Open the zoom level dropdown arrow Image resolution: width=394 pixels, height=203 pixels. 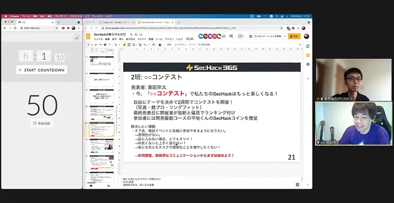(119, 45)
